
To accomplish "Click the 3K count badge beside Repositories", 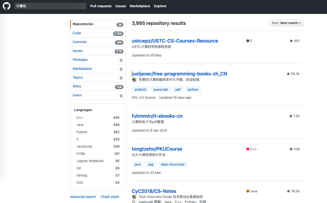I will click(120, 25).
